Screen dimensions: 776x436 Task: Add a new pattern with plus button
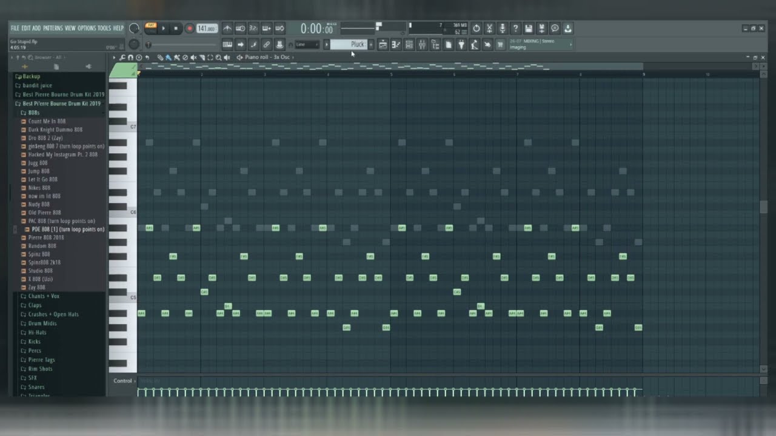pos(371,44)
